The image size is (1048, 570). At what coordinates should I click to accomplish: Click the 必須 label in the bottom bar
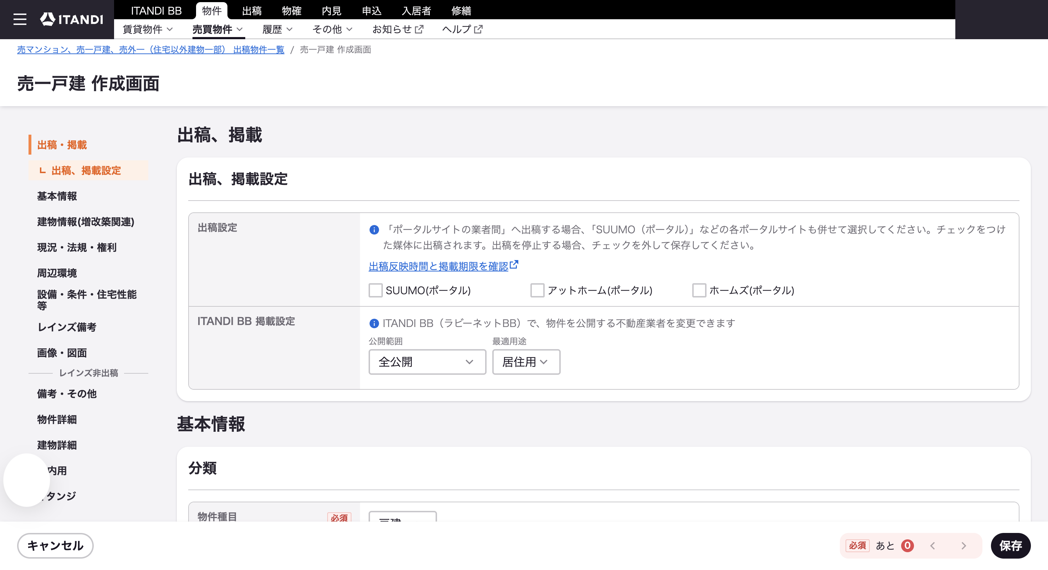tap(857, 546)
